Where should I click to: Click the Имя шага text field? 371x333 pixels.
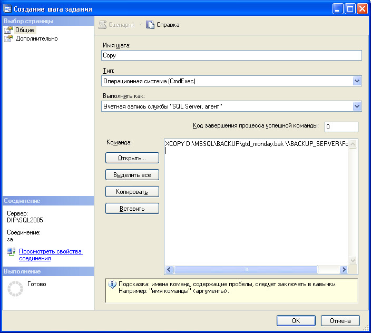[x=231, y=55]
